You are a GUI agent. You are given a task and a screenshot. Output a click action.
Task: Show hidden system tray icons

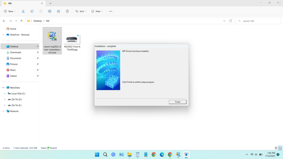click(247, 154)
